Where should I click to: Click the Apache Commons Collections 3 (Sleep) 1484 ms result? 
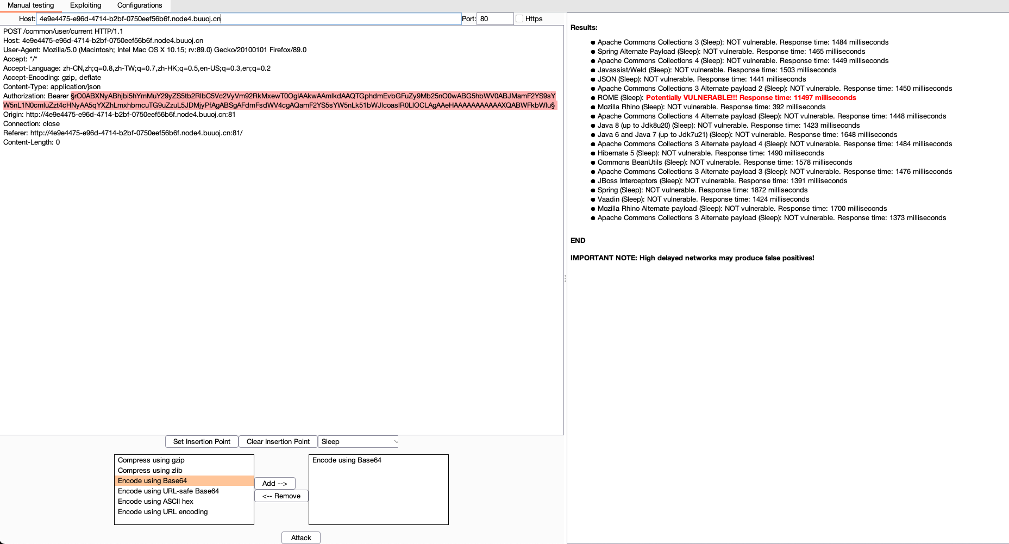pyautogui.click(x=743, y=42)
